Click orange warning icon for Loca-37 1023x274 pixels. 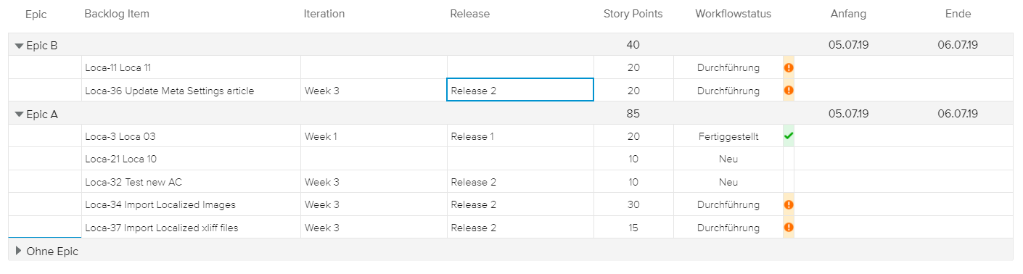point(789,228)
